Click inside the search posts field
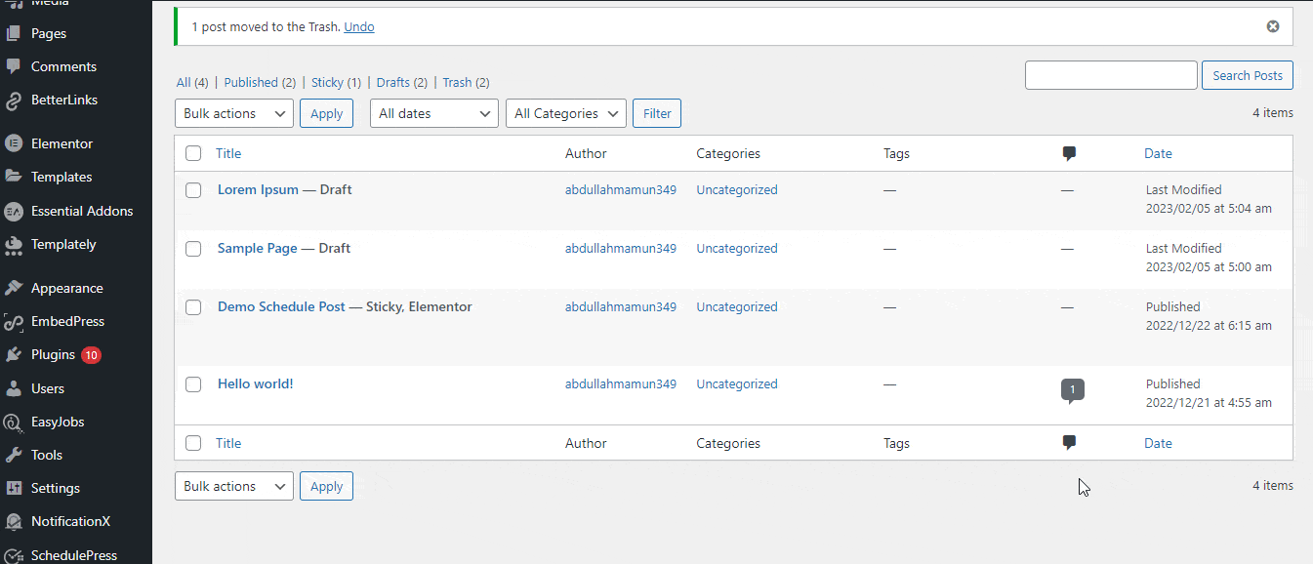 1111,74
